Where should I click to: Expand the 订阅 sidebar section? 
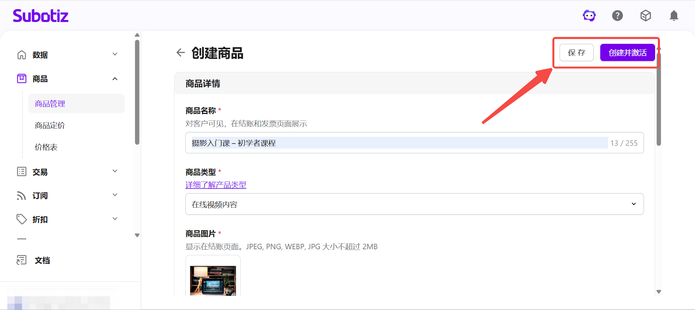115,195
